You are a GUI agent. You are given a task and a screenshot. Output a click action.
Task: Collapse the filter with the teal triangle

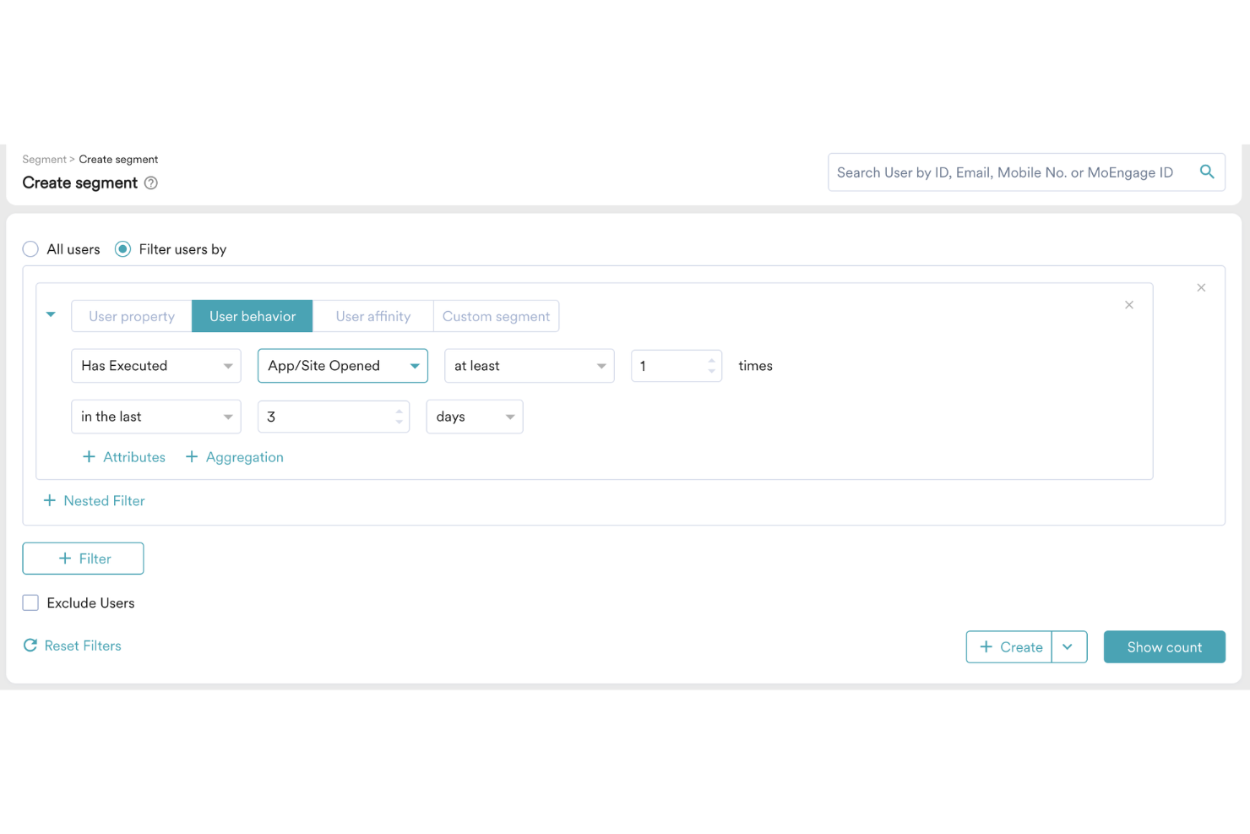tap(51, 314)
